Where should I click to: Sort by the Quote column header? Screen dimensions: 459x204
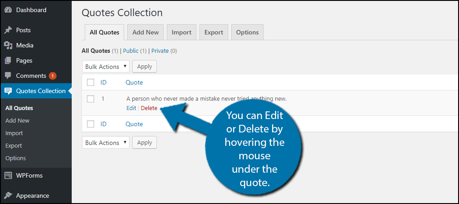coord(134,82)
